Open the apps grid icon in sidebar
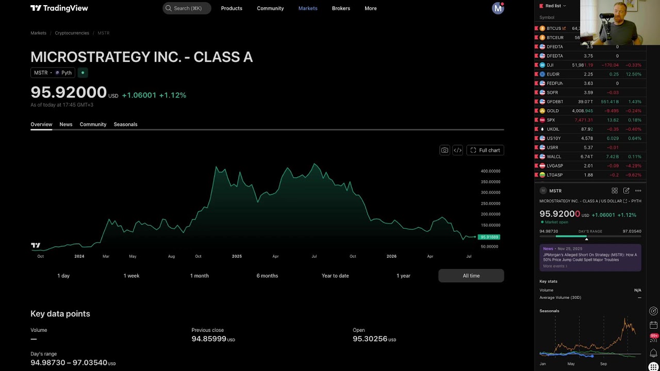Image resolution: width=660 pixels, height=371 pixels. [653, 367]
